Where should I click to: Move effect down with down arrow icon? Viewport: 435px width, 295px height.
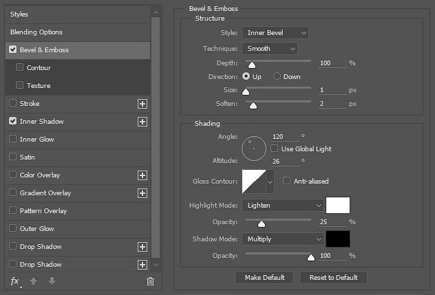click(52, 281)
